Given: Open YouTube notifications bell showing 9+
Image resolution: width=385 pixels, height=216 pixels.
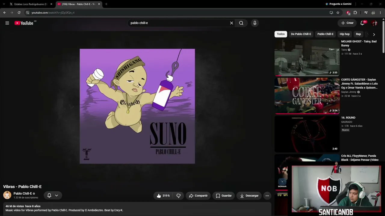Looking at the screenshot, I should 363,23.
